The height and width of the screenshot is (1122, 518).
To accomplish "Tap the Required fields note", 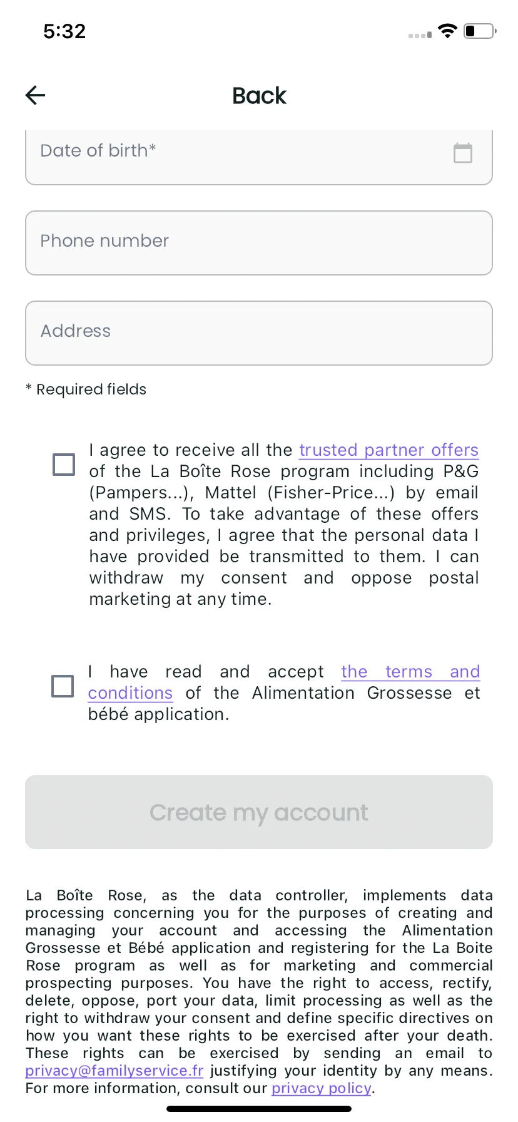I will click(x=86, y=389).
